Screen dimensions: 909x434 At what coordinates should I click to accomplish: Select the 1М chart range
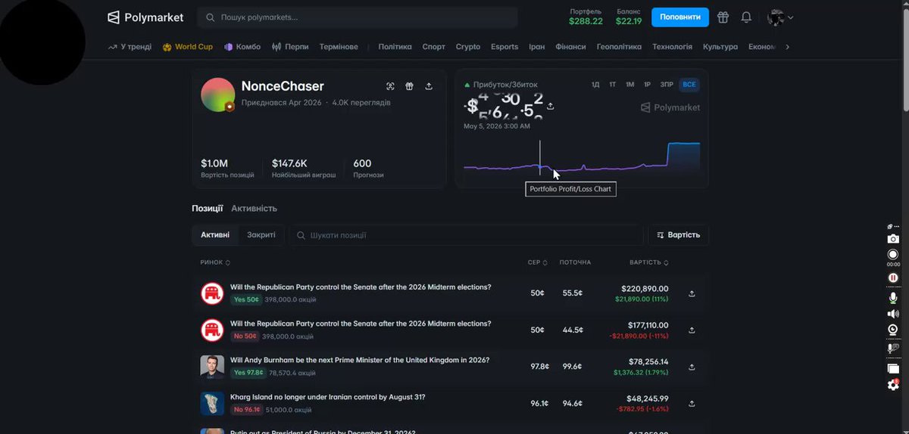(630, 85)
